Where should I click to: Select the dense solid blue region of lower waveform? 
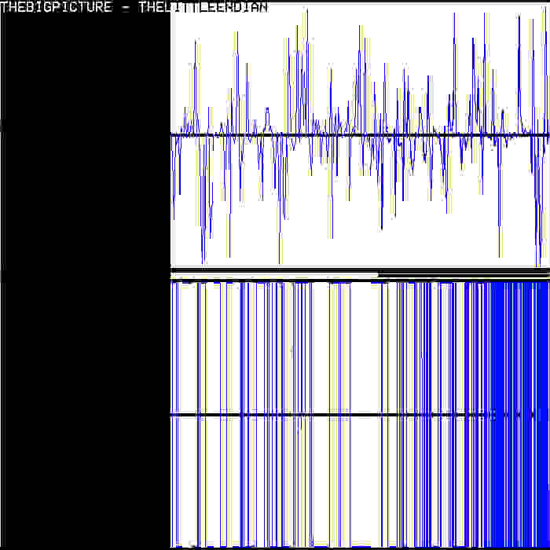click(x=520, y=414)
